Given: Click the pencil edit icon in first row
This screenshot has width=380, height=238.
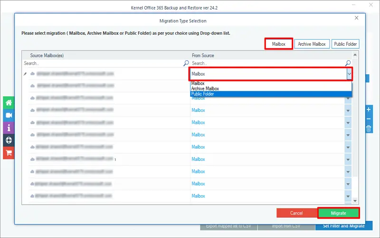Looking at the screenshot, I should (25, 74).
